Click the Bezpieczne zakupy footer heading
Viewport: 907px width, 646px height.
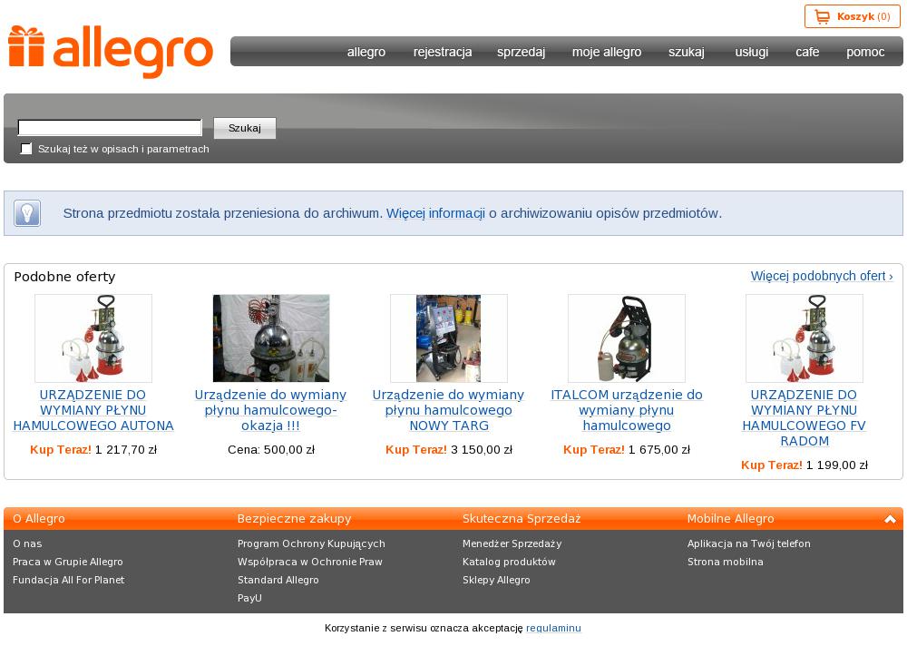coord(295,519)
